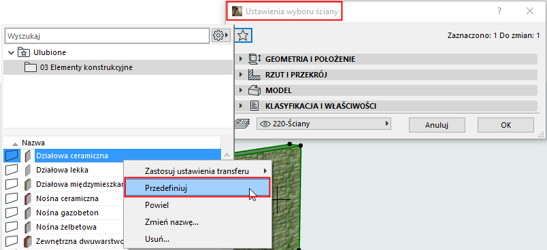Click scroll up arrow in favorites list
The height and width of the screenshot is (250, 547).
pyautogui.click(x=227, y=155)
